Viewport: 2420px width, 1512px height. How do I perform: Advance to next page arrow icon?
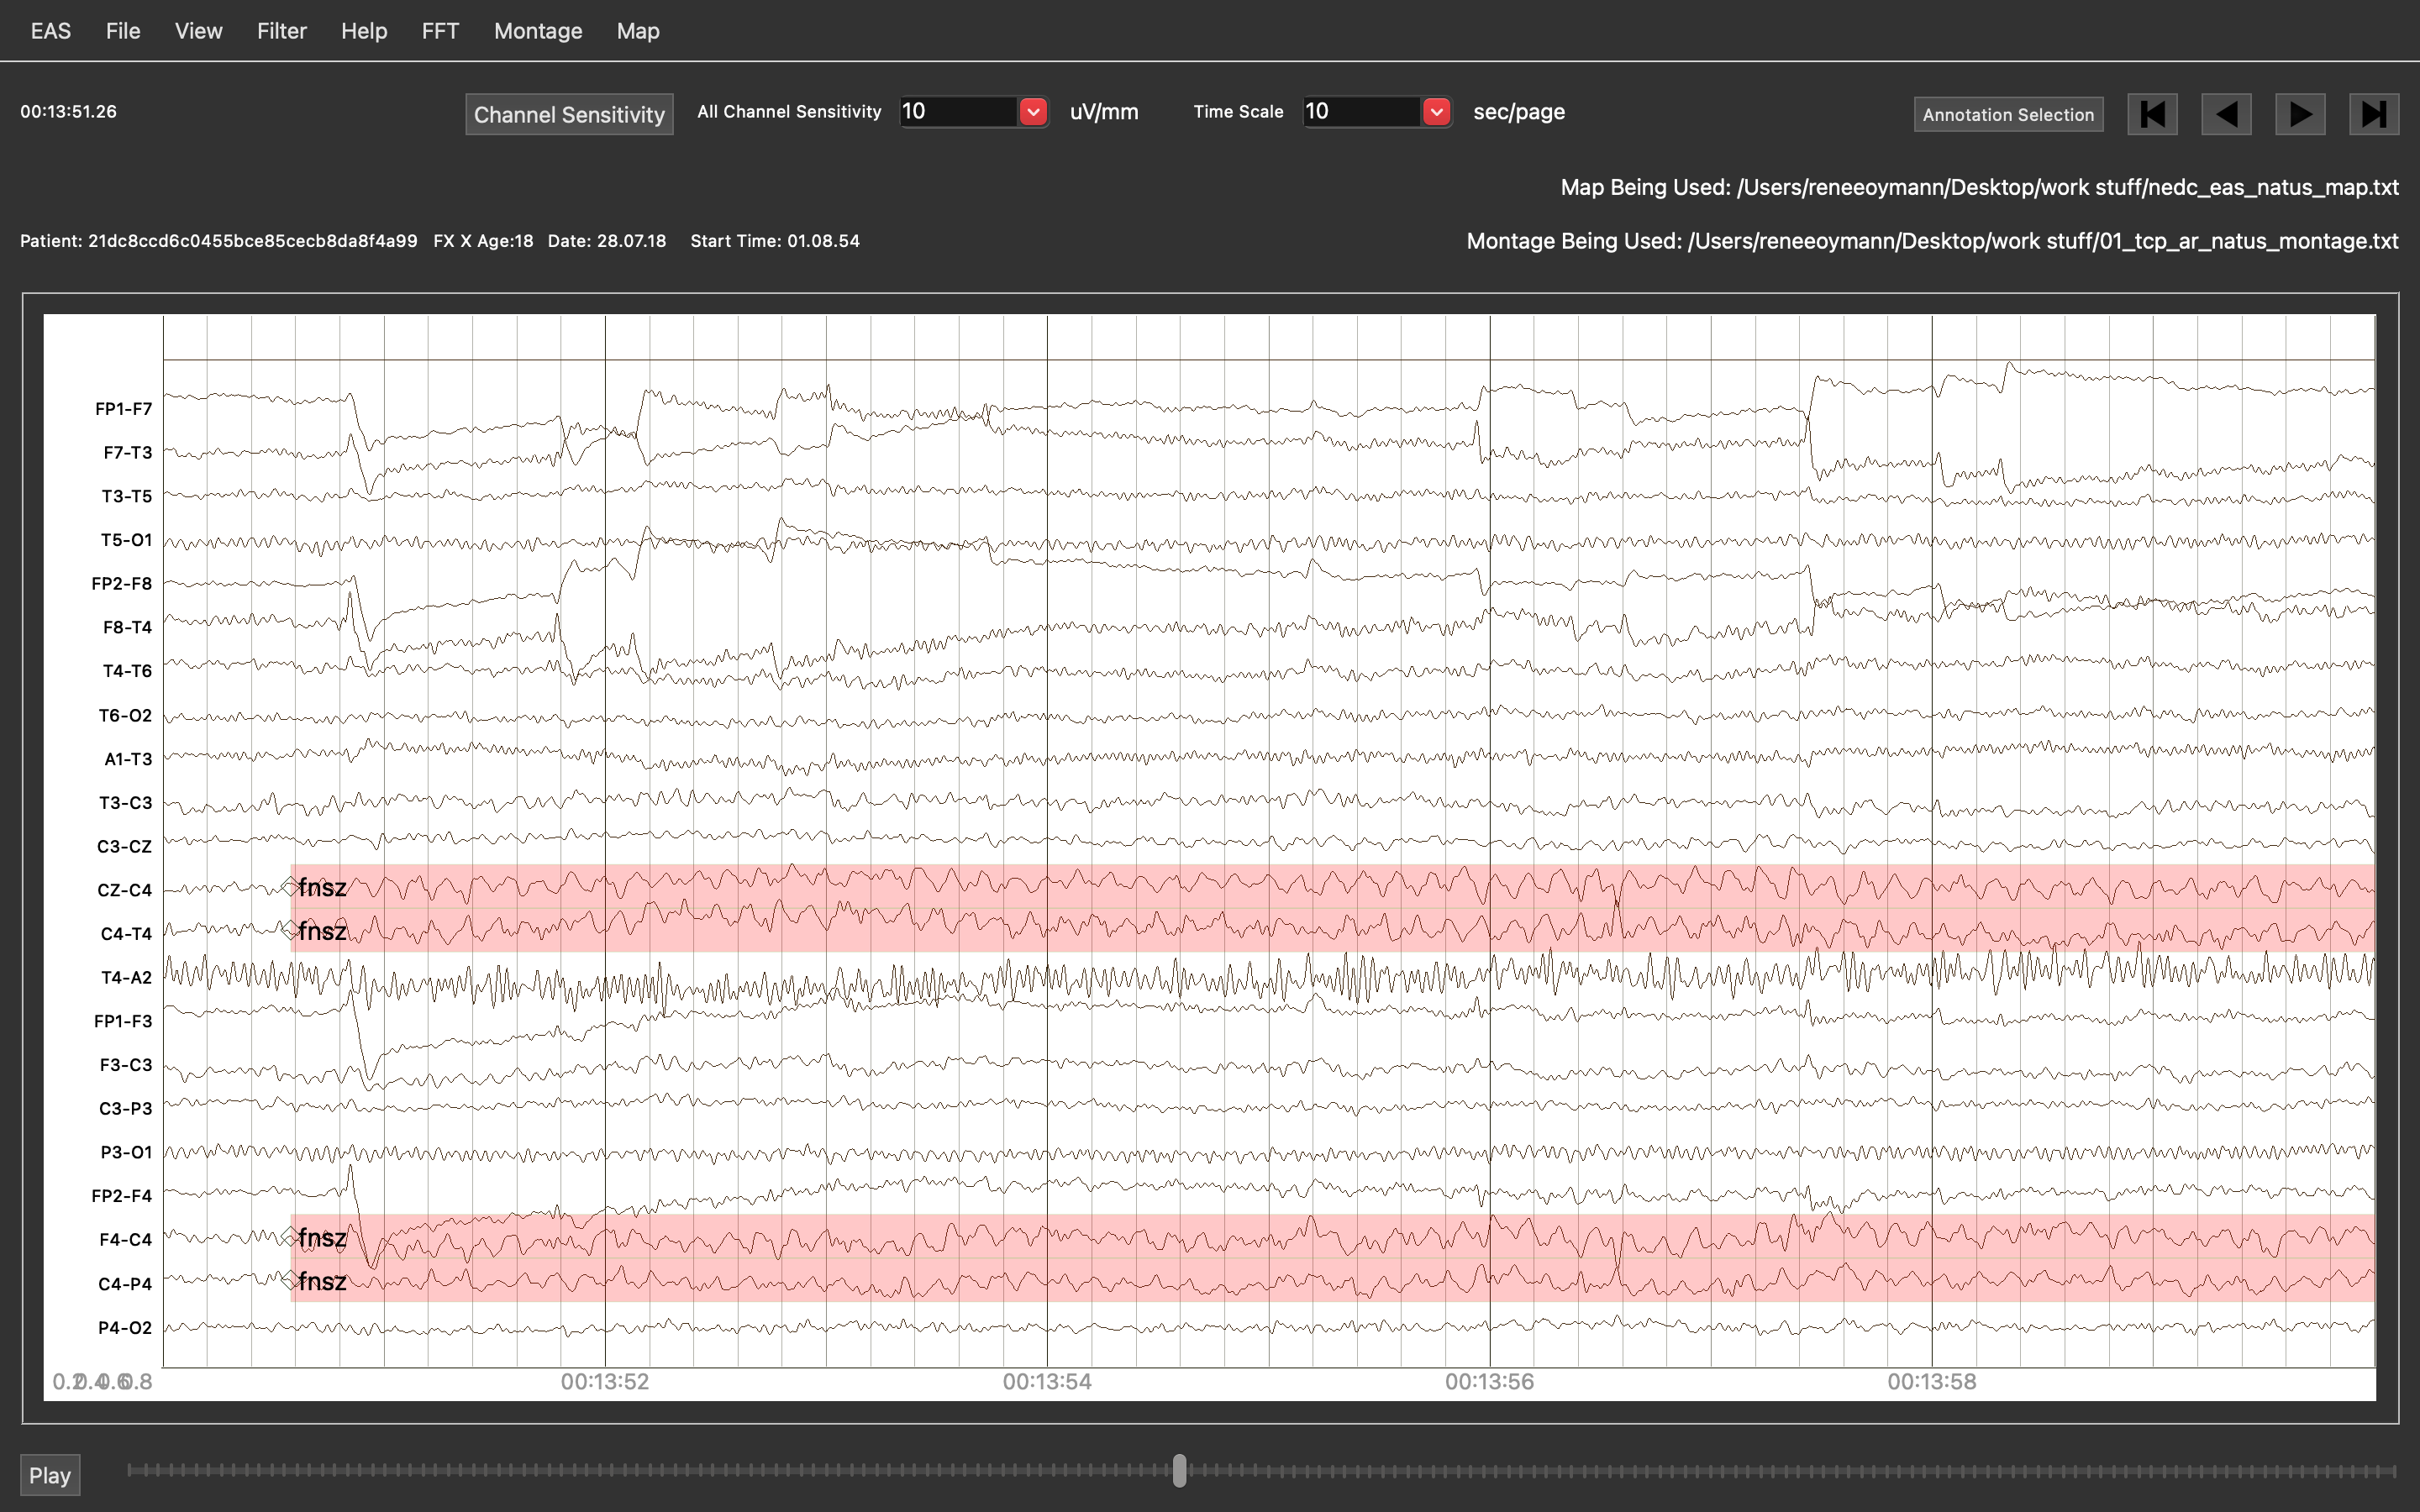coord(2299,114)
